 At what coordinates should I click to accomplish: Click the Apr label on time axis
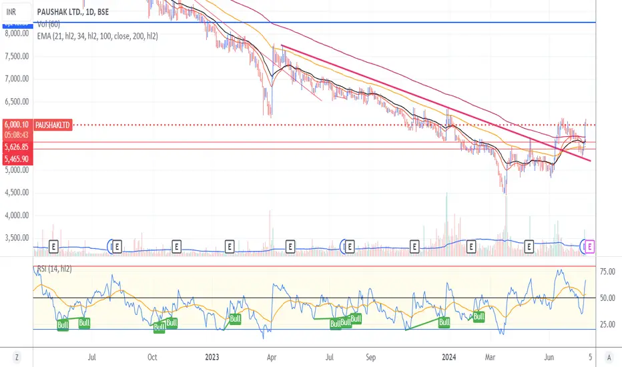coord(272,357)
